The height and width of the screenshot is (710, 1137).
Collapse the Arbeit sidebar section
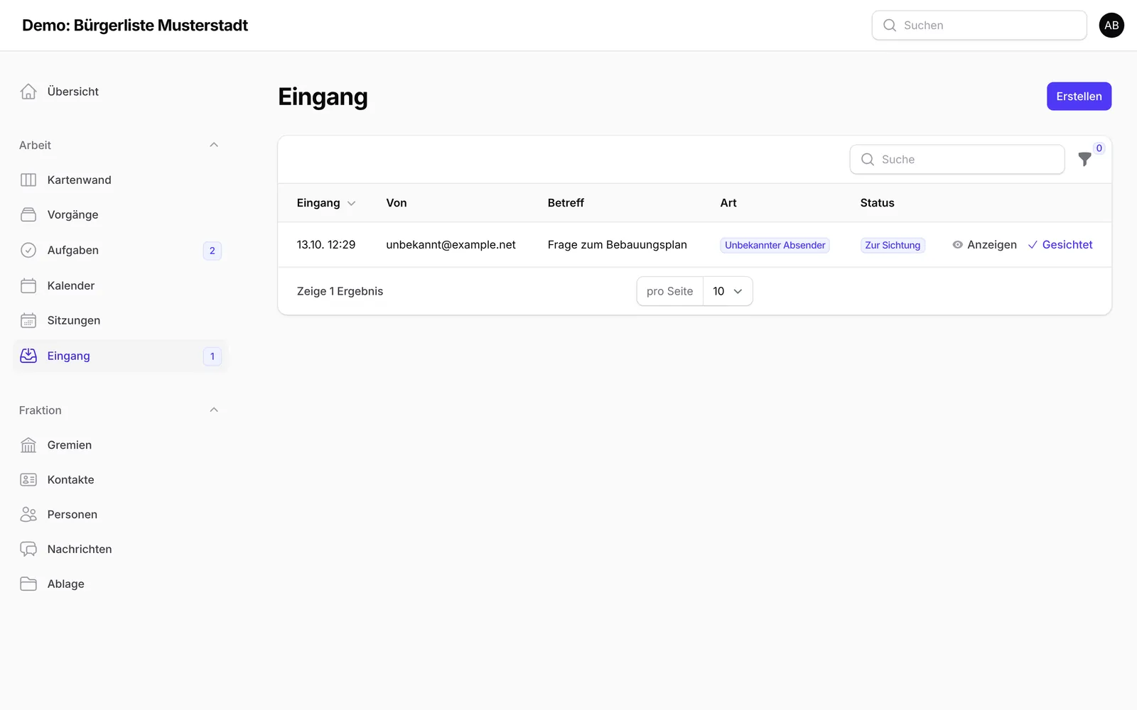click(x=214, y=145)
